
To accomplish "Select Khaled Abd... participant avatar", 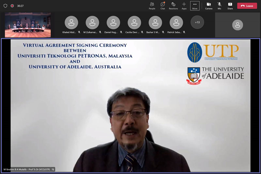I will (x=71, y=23).
